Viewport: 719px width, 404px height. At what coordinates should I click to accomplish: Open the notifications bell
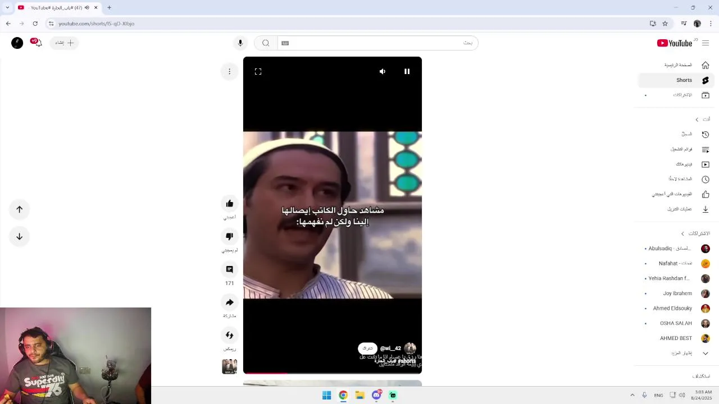point(37,43)
